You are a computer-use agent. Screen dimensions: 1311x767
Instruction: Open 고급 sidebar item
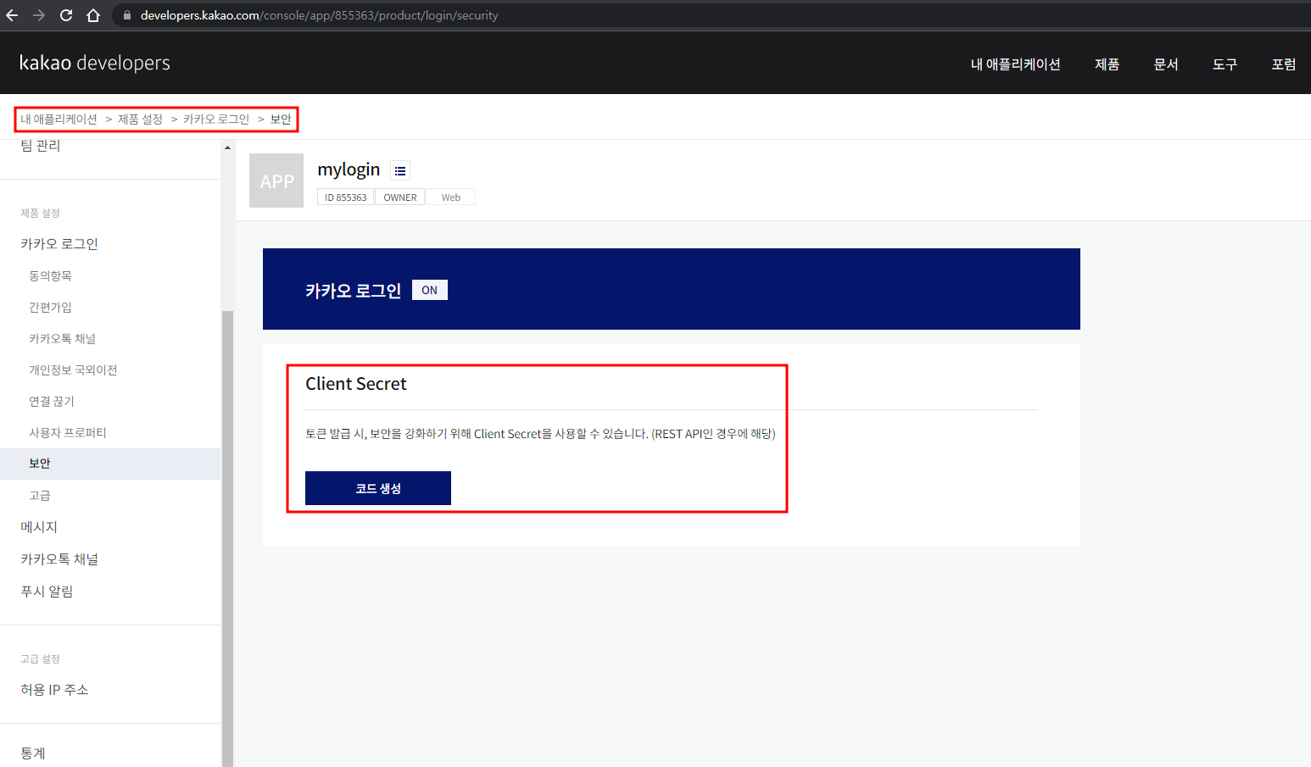[x=40, y=496]
